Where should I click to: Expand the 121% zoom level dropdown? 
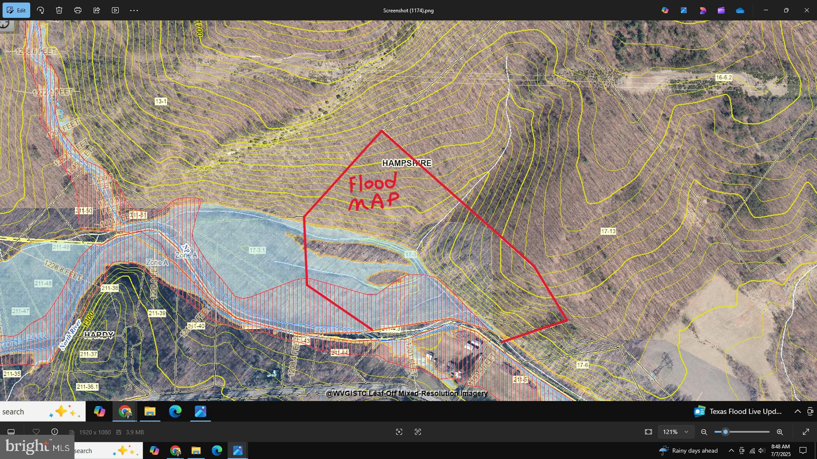pos(686,432)
